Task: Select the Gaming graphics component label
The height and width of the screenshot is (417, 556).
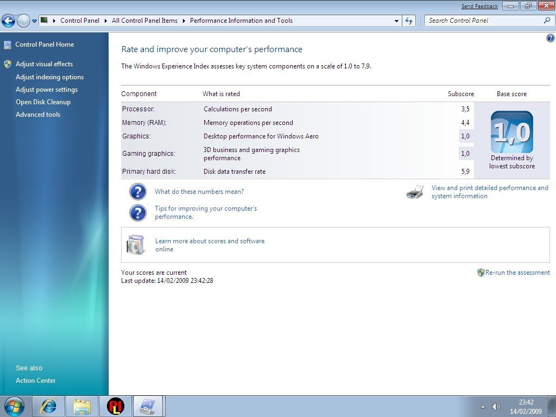Action: [149, 154]
